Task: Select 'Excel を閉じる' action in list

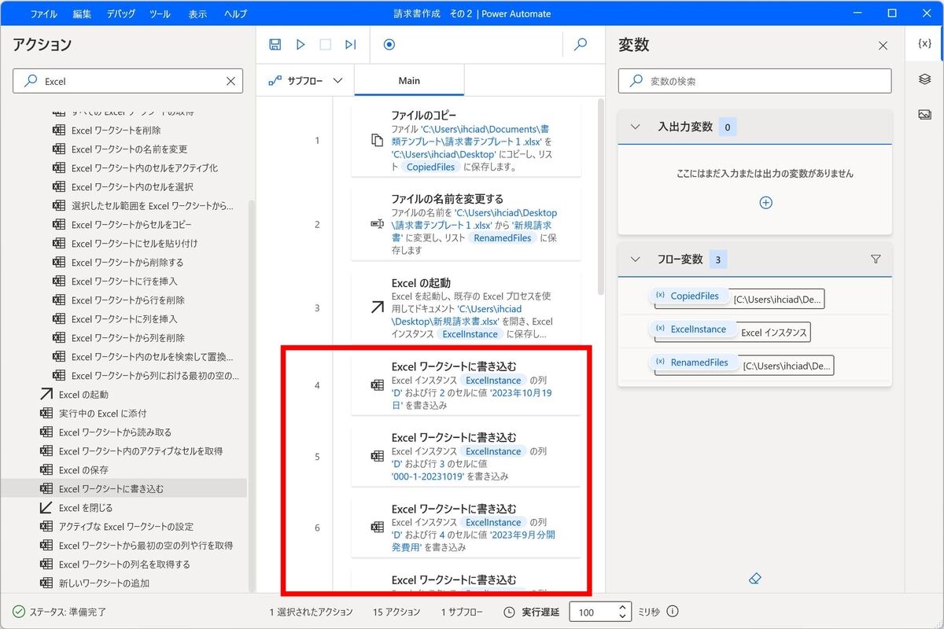Action: [86, 508]
